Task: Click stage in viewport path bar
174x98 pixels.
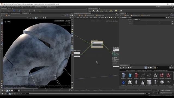Action: 8,15
